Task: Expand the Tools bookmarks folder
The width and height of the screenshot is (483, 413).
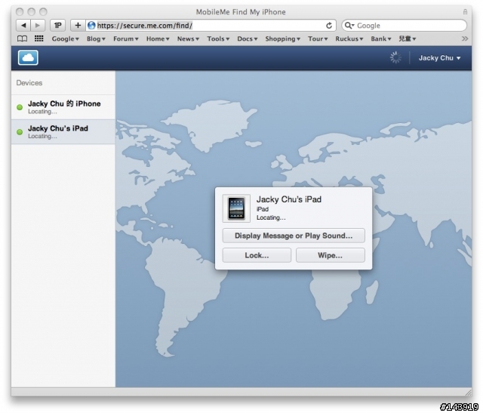Action: (x=218, y=39)
